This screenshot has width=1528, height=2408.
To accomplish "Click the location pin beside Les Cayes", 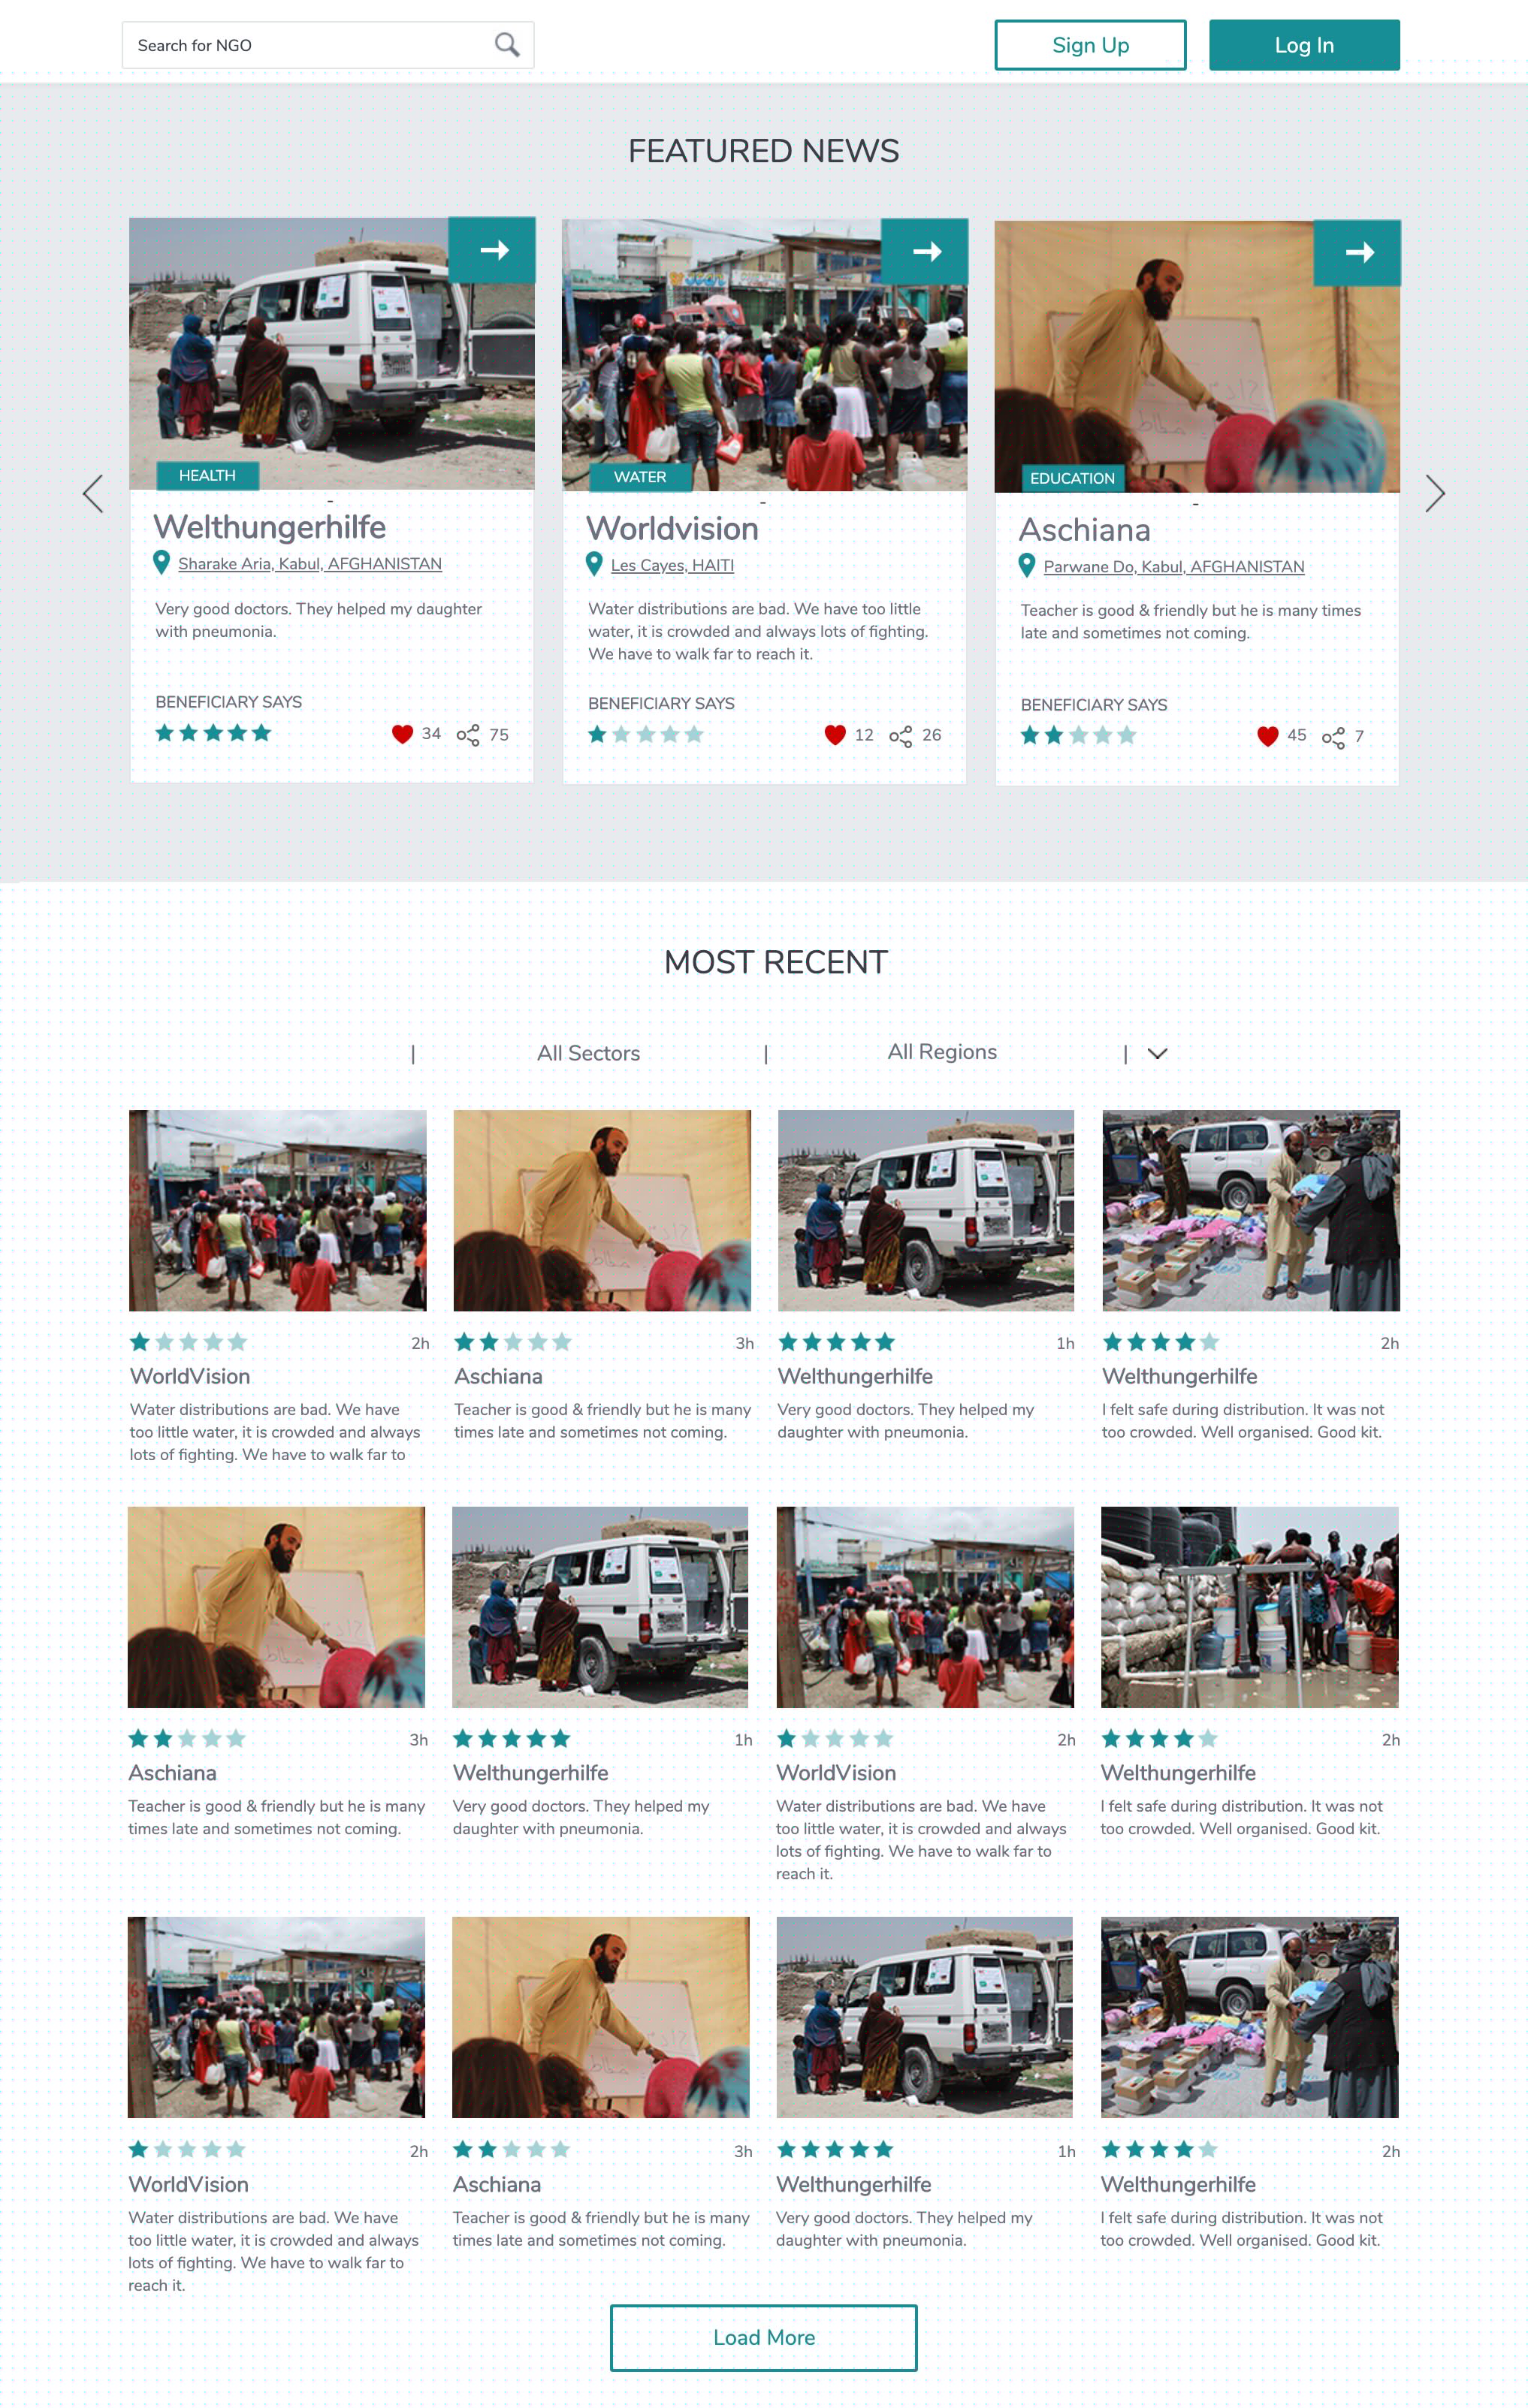I will (594, 564).
